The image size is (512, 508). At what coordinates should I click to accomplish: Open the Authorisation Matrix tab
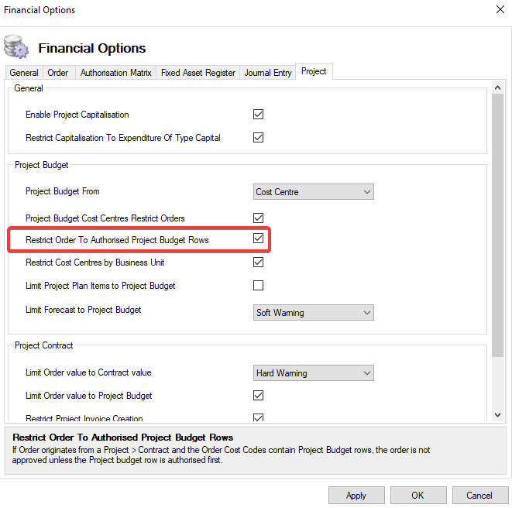tap(115, 73)
